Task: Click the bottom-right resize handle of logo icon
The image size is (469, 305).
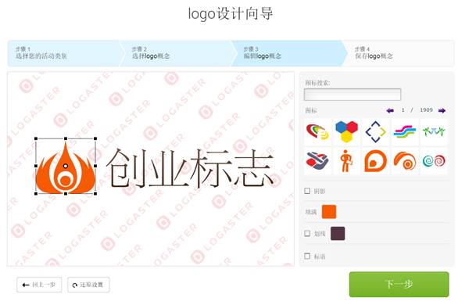Action: (95, 194)
